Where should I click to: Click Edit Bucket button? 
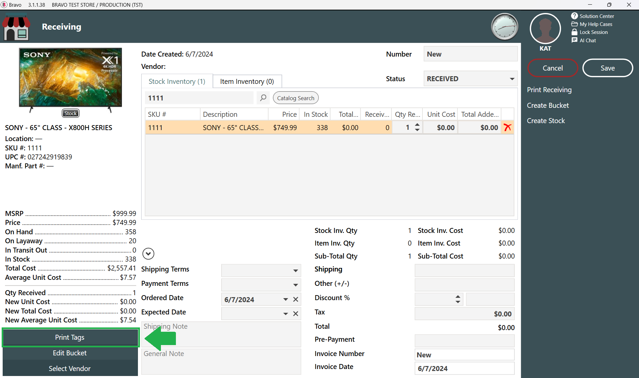click(70, 353)
